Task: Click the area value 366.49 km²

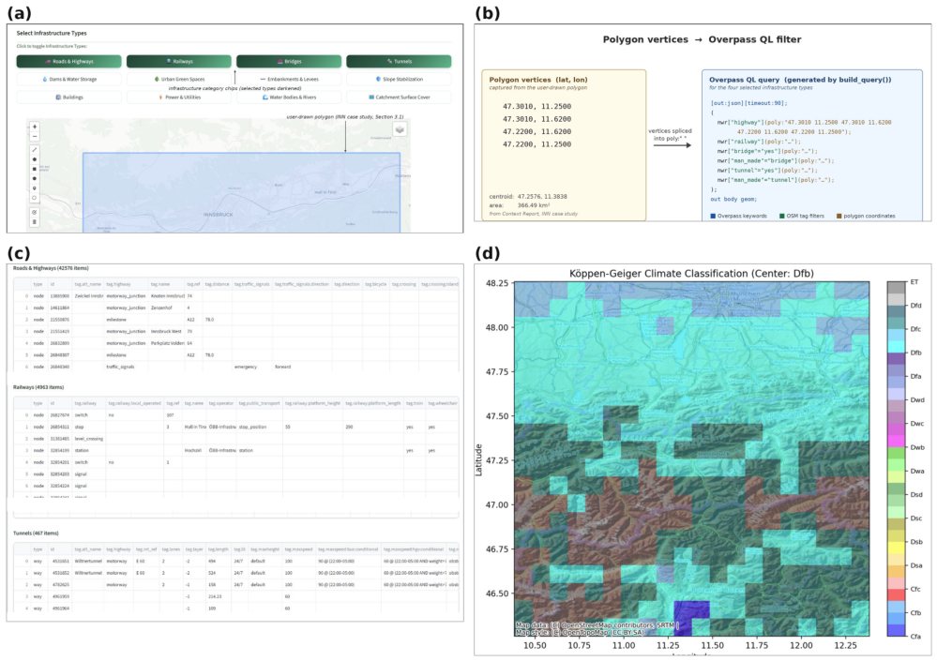Action: click(x=533, y=205)
